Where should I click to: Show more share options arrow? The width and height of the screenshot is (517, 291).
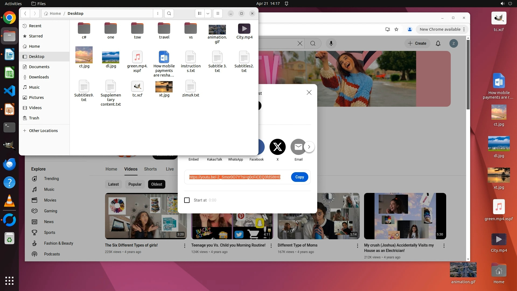[x=309, y=147]
